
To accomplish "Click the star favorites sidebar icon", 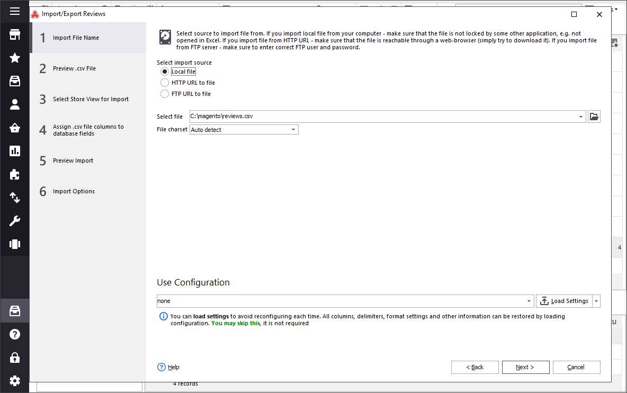I will pyautogui.click(x=15, y=58).
